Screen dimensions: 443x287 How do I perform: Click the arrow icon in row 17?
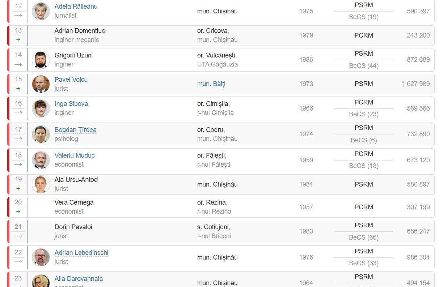18,139
